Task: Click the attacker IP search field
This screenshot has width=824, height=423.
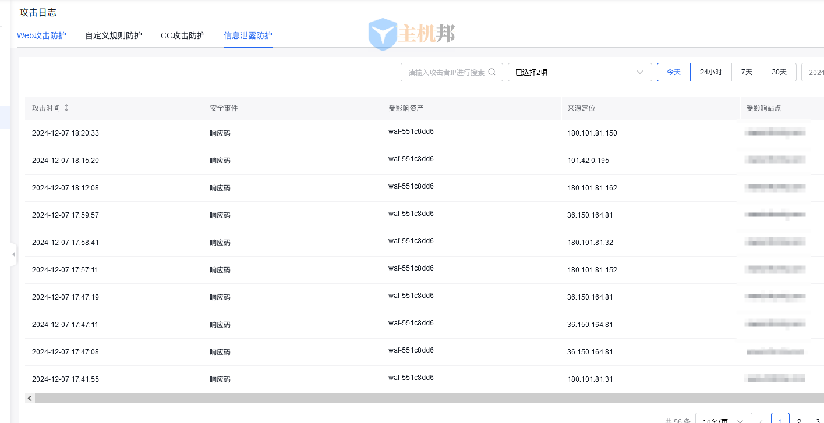Action: 452,72
